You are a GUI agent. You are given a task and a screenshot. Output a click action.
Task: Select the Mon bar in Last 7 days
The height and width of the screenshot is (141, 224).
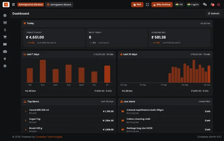[x=56, y=76]
